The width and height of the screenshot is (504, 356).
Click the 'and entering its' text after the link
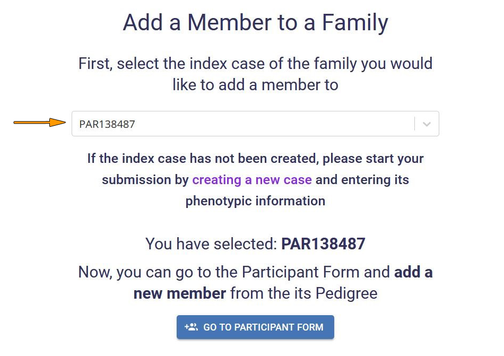(x=362, y=180)
